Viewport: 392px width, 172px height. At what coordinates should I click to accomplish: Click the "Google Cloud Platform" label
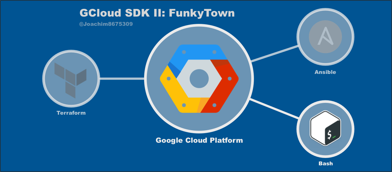199,140
